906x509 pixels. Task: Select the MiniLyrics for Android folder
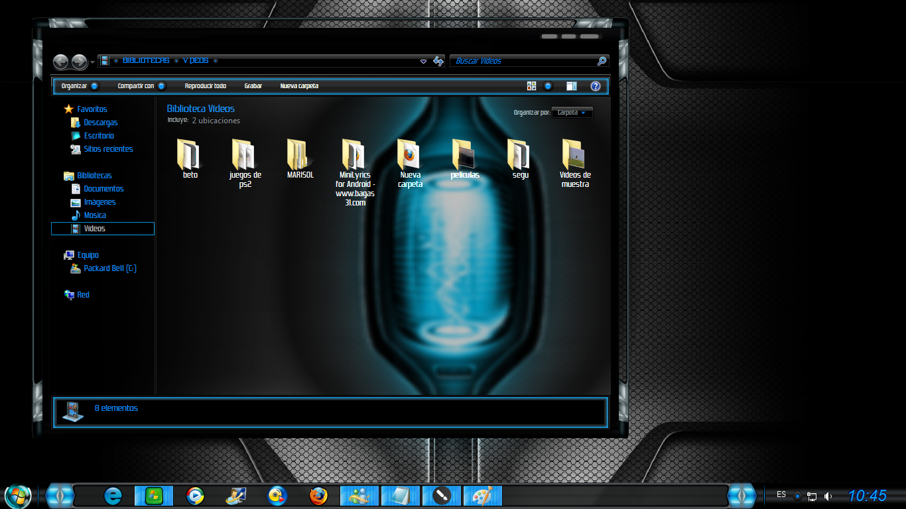click(355, 172)
